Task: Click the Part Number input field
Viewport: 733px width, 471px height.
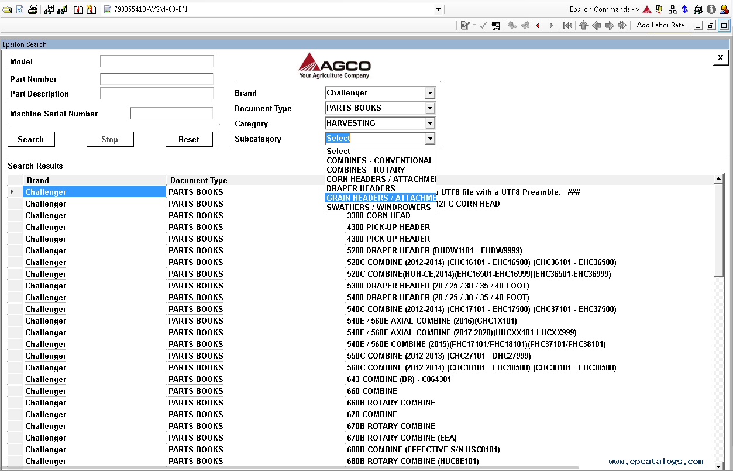Action: (157, 79)
